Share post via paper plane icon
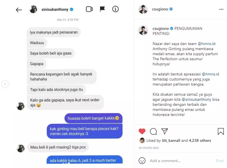 click(165, 131)
